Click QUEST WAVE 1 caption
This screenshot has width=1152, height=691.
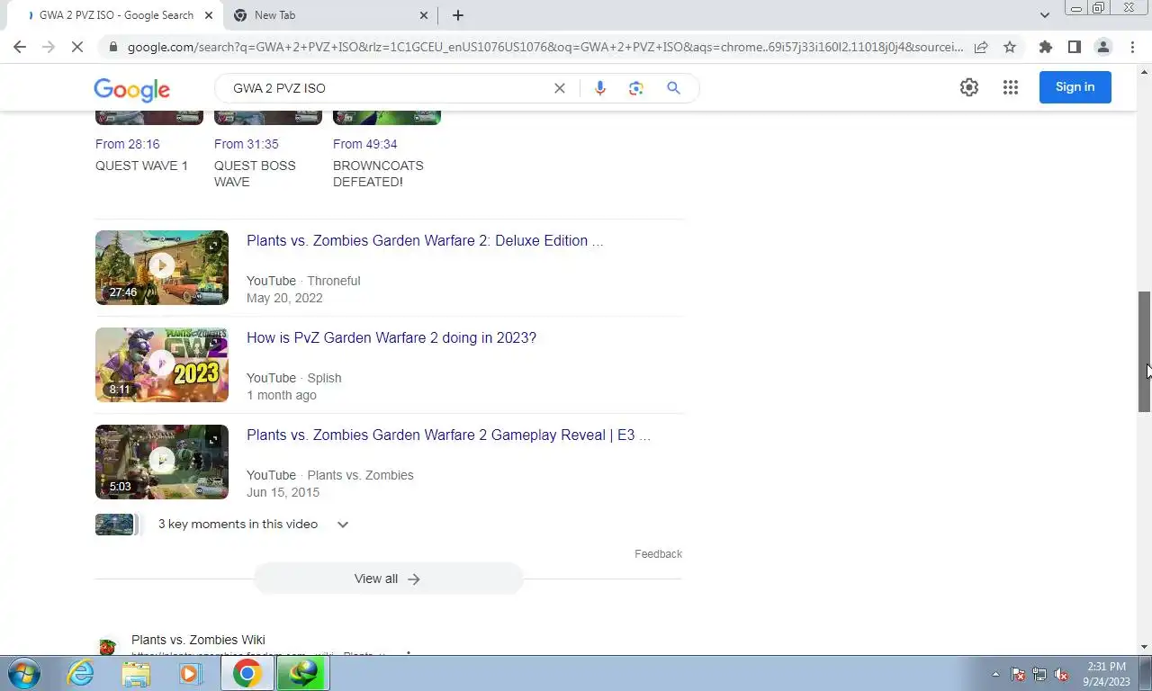[142, 166]
